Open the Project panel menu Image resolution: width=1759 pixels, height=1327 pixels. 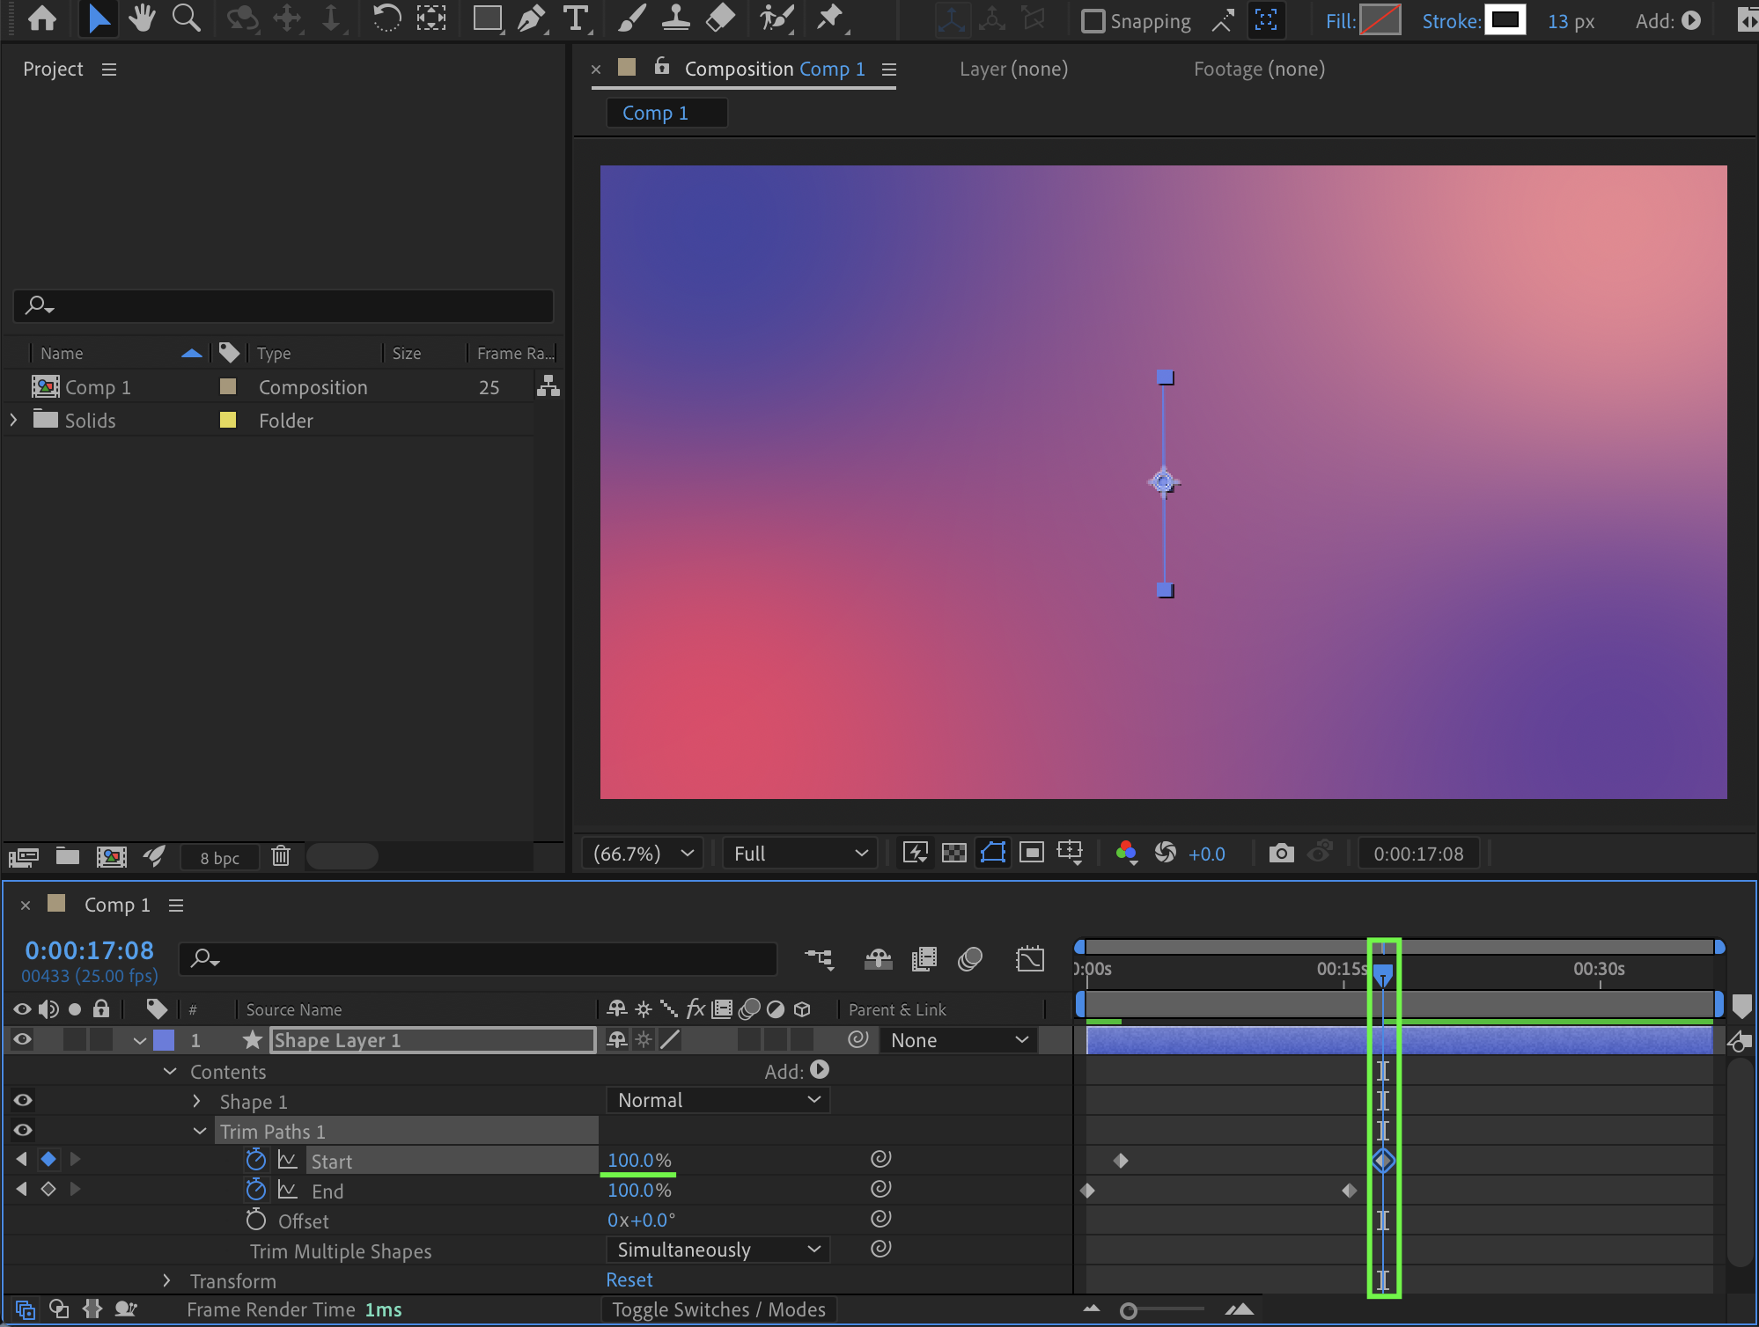tap(109, 70)
